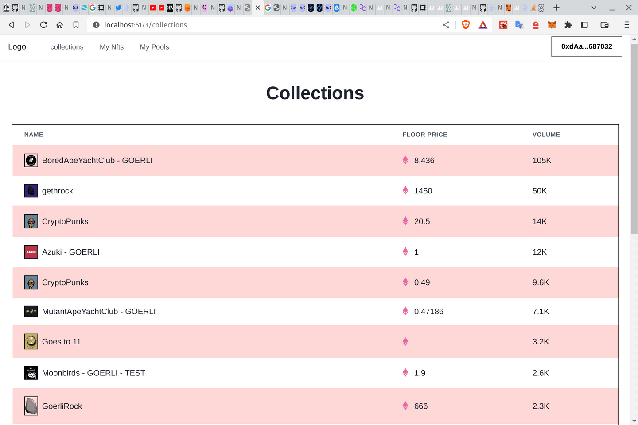Switch to the Tailwind CSS tab
This screenshot has height=425, width=638.
coord(84,8)
